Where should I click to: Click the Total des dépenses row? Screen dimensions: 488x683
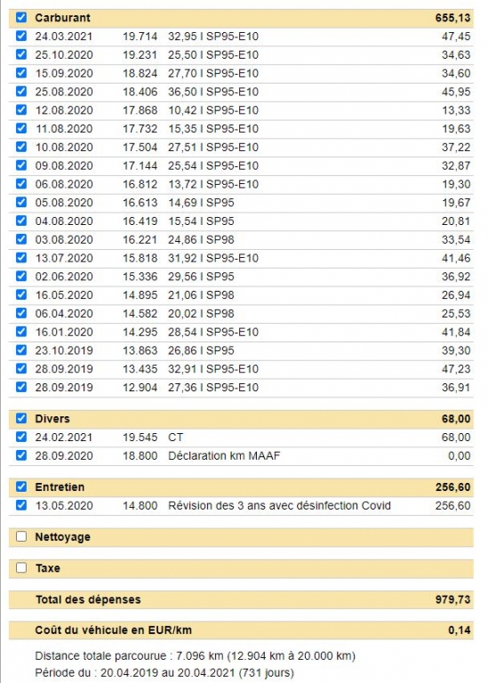tap(241, 599)
